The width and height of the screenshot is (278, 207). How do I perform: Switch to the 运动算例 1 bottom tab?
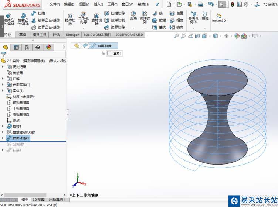[x=57, y=200]
